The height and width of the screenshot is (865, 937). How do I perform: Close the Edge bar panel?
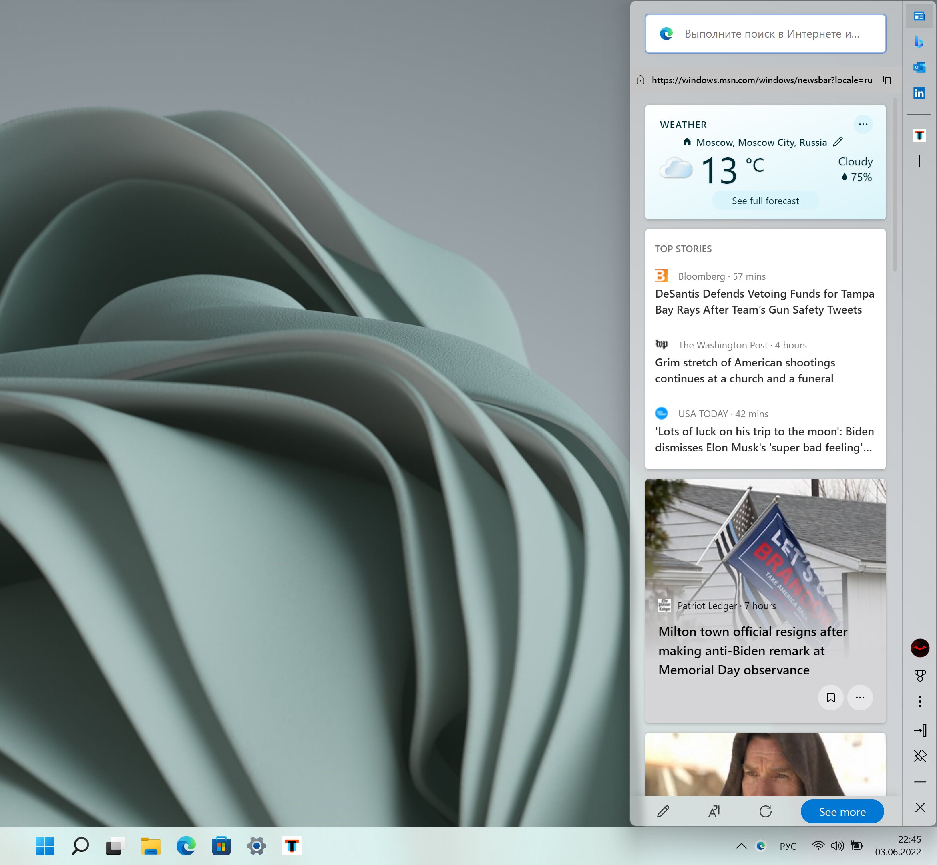(x=920, y=807)
